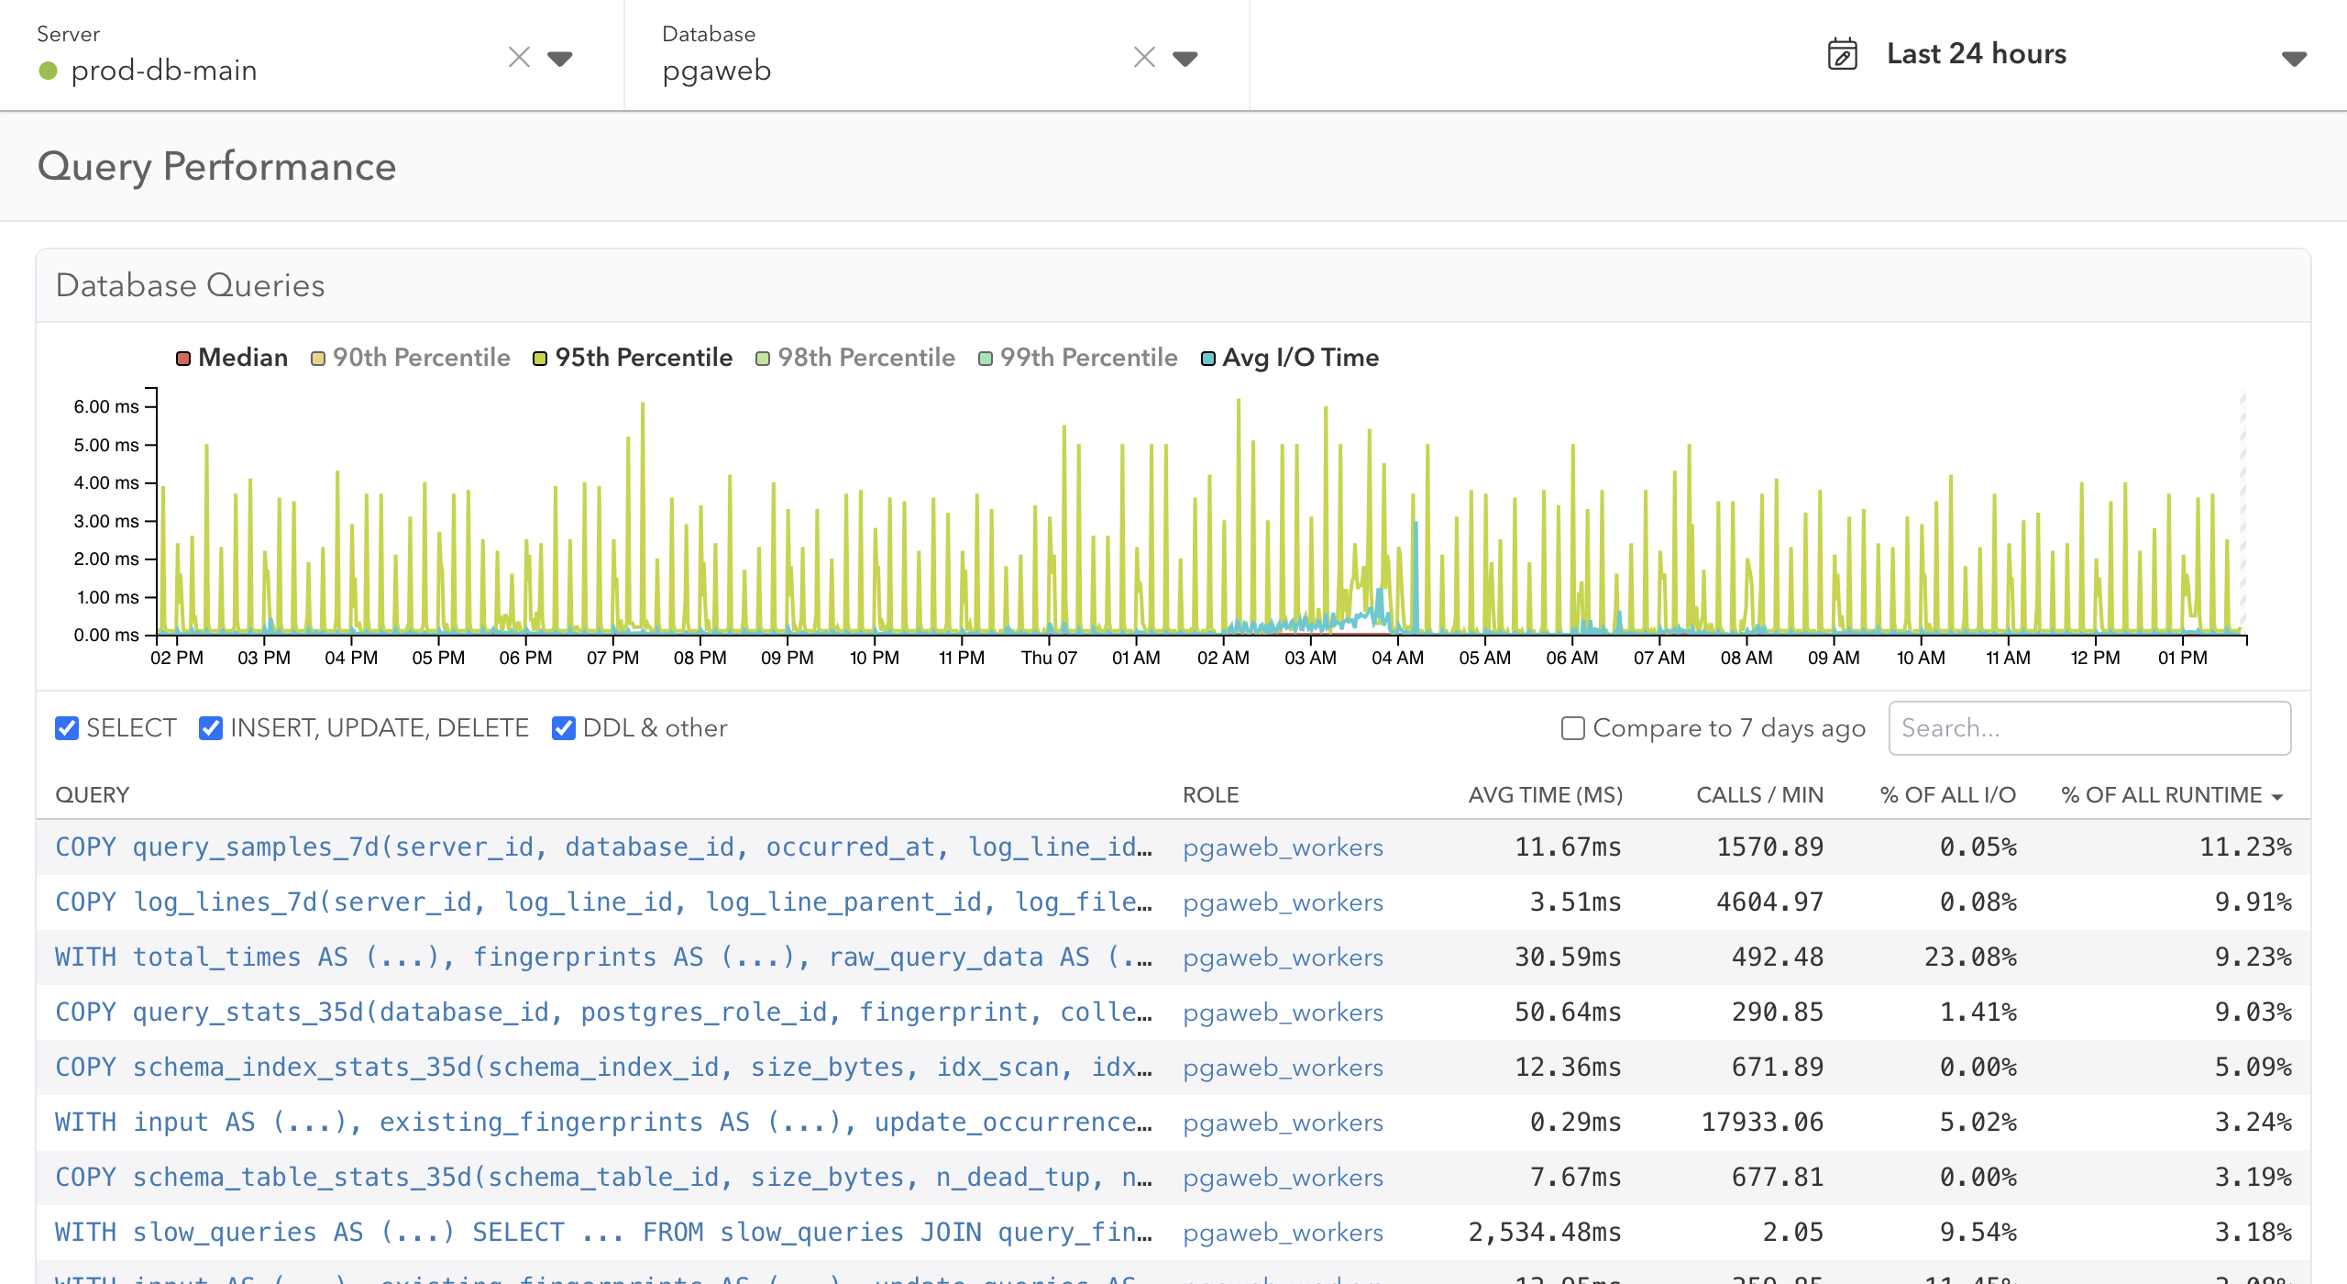The width and height of the screenshot is (2347, 1284).
Task: Clear the Server selection with its X icon
Action: click(519, 58)
